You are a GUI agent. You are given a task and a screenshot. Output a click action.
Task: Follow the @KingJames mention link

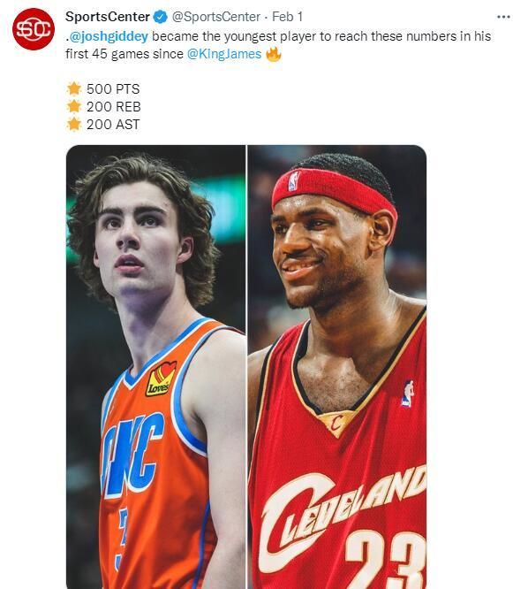[224, 54]
